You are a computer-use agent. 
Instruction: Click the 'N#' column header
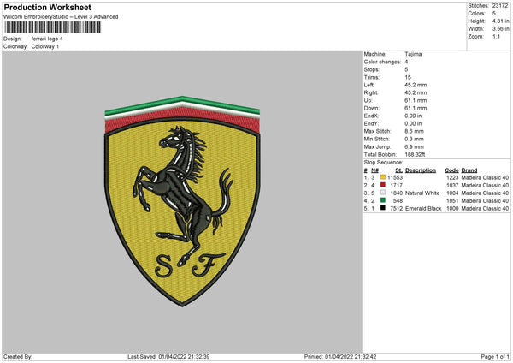point(374,170)
